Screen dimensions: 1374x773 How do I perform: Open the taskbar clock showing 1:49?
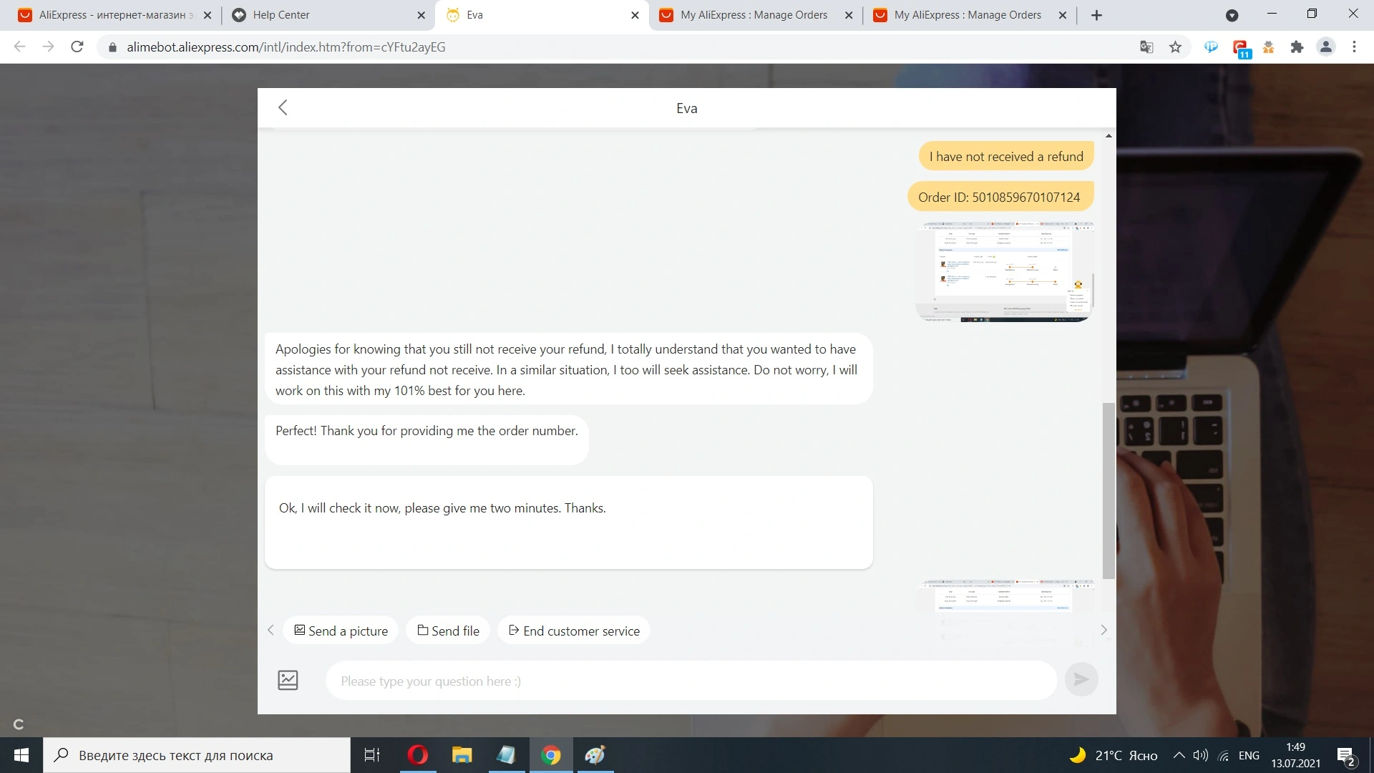coord(1296,755)
